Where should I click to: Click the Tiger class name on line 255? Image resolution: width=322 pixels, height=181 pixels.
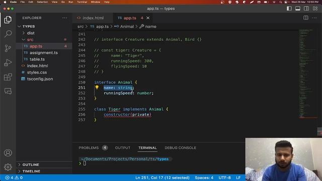(x=114, y=109)
